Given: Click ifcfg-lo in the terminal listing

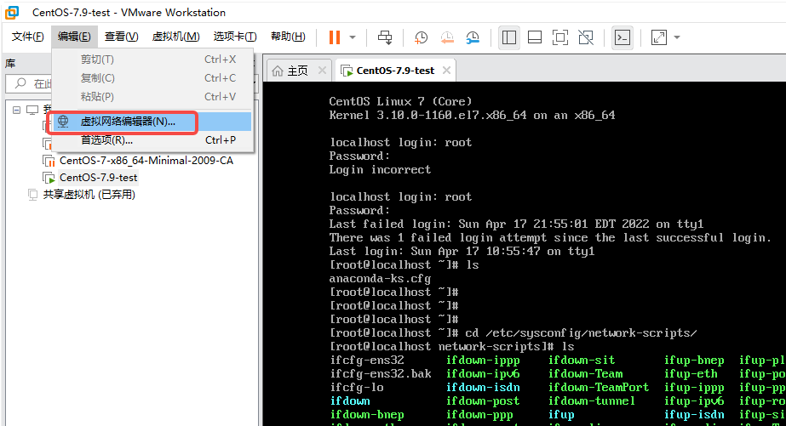Looking at the screenshot, I should (357, 388).
